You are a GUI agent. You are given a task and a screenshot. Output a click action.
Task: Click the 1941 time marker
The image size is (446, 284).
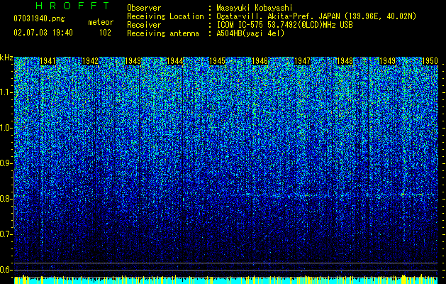point(48,61)
